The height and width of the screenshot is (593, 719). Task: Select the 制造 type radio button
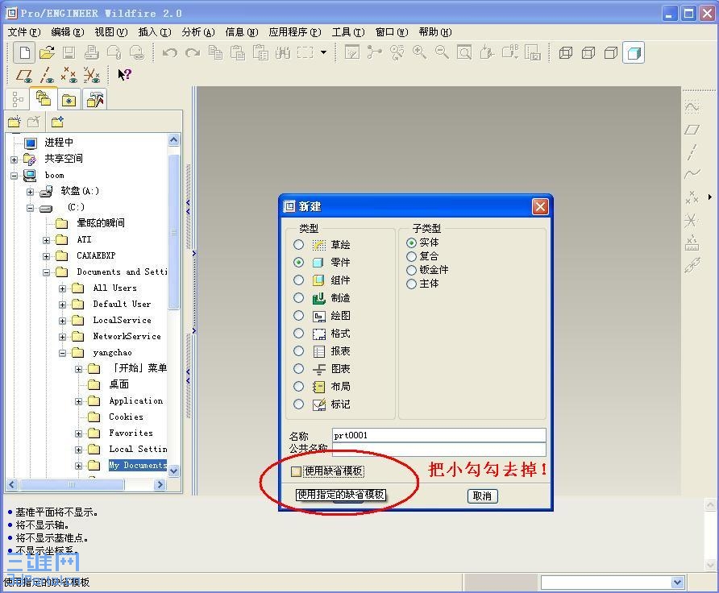298,298
